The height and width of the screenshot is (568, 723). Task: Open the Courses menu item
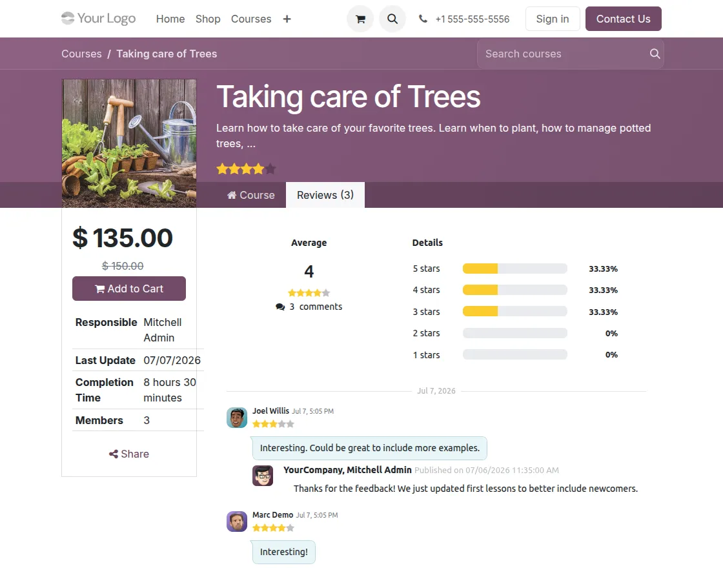251,19
